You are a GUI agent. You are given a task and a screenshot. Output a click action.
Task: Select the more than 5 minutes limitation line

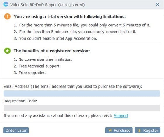click(x=82, y=25)
